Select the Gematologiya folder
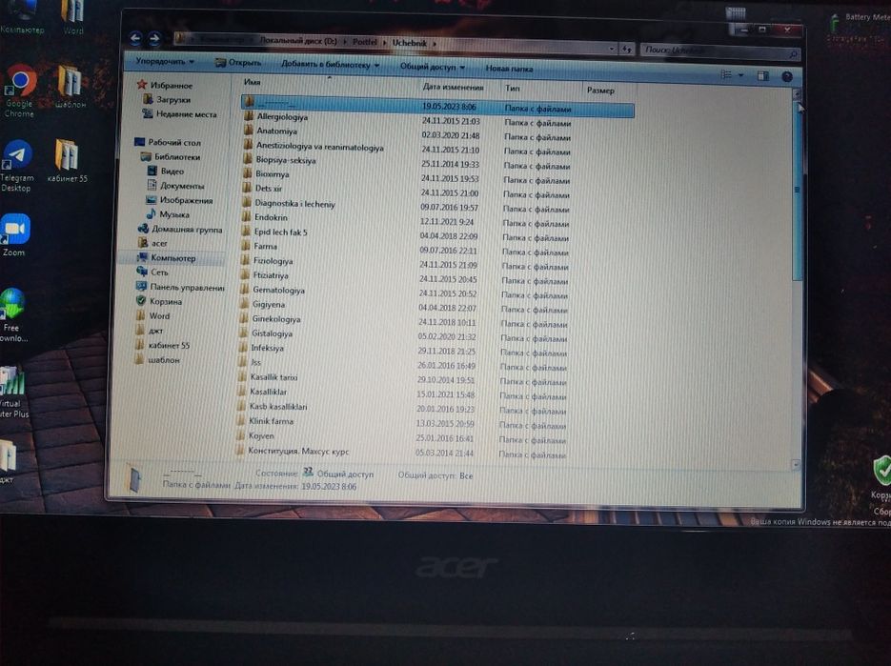This screenshot has width=891, height=666. pyautogui.click(x=278, y=290)
